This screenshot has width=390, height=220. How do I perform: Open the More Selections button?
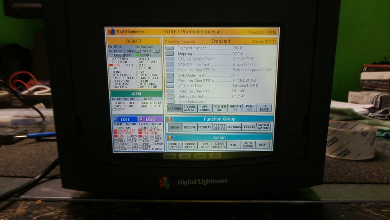point(171,102)
